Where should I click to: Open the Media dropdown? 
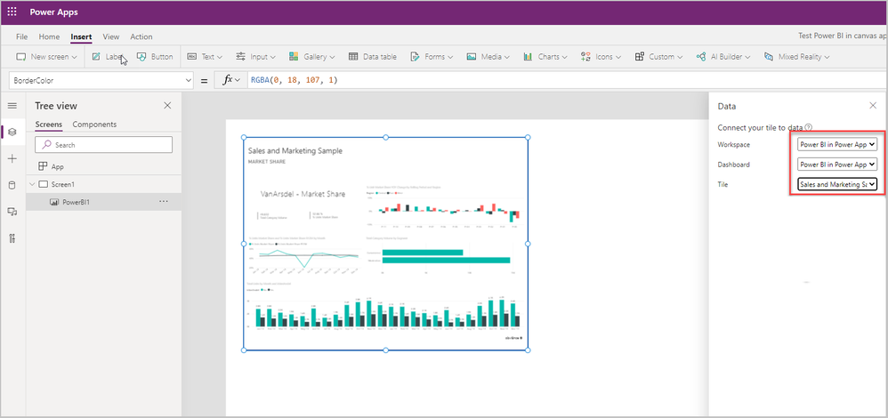(488, 57)
